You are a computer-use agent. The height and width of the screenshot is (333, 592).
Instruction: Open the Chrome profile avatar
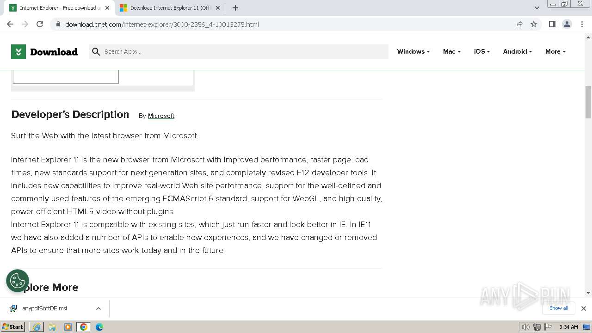point(567,24)
